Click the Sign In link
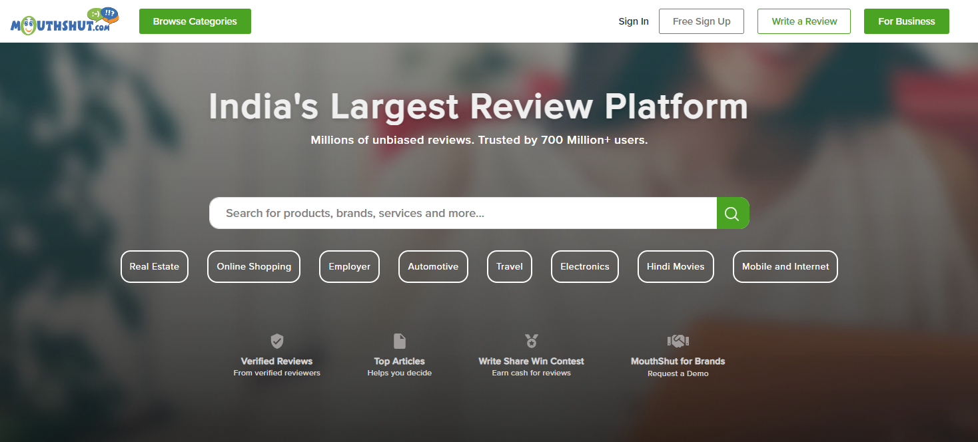 pos(634,21)
